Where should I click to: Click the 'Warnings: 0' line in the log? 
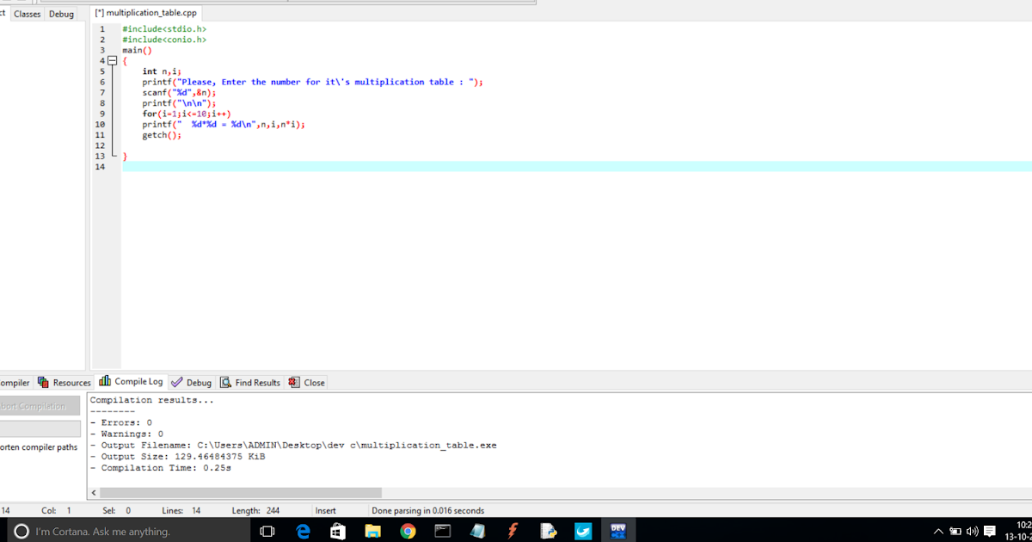point(126,434)
